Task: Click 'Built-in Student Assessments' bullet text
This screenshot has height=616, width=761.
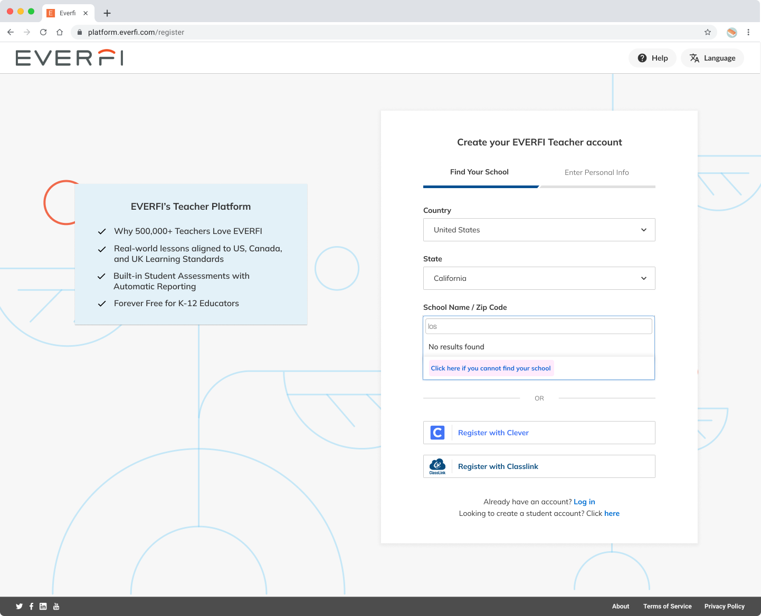Action: point(182,281)
